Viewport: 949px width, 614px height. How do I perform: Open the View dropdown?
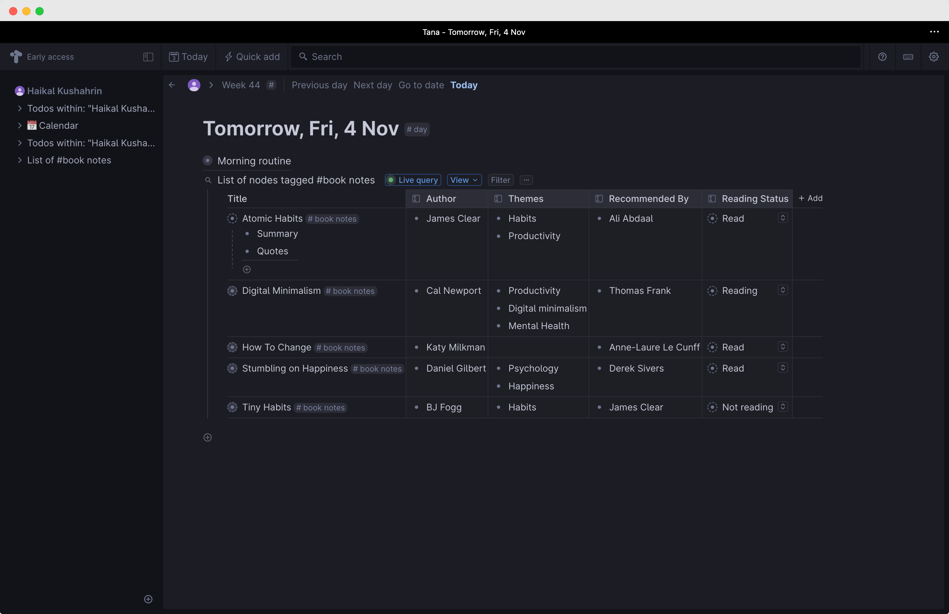point(464,180)
